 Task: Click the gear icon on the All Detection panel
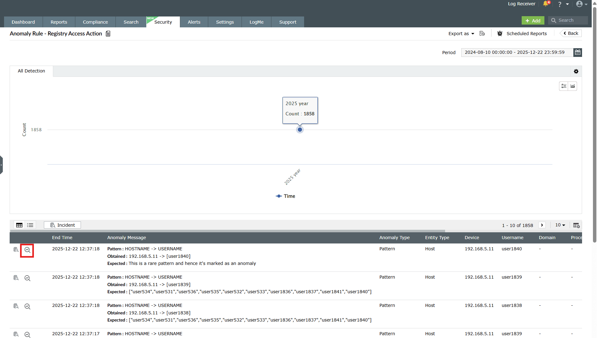[x=576, y=71]
